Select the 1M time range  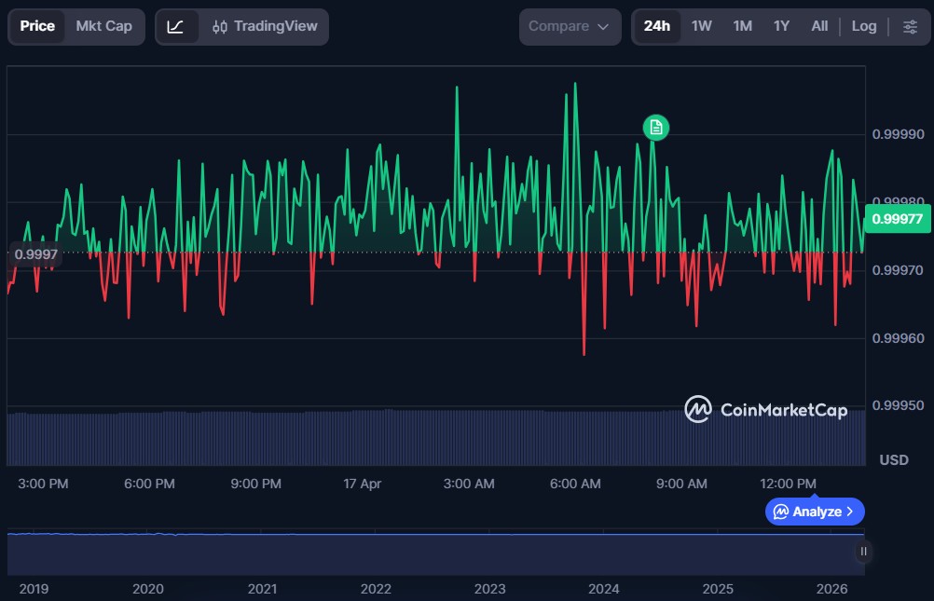point(742,26)
